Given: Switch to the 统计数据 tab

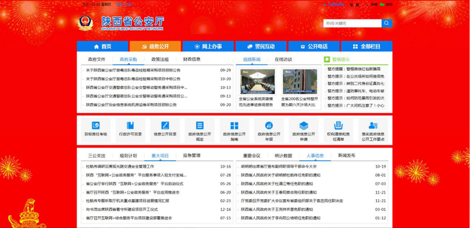Looking at the screenshot, I should [283, 156].
